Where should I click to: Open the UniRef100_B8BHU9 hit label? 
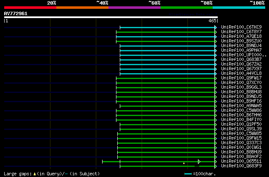(x=241, y=152)
